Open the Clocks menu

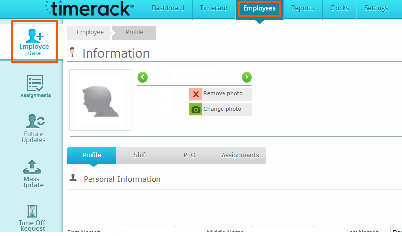[x=339, y=8]
